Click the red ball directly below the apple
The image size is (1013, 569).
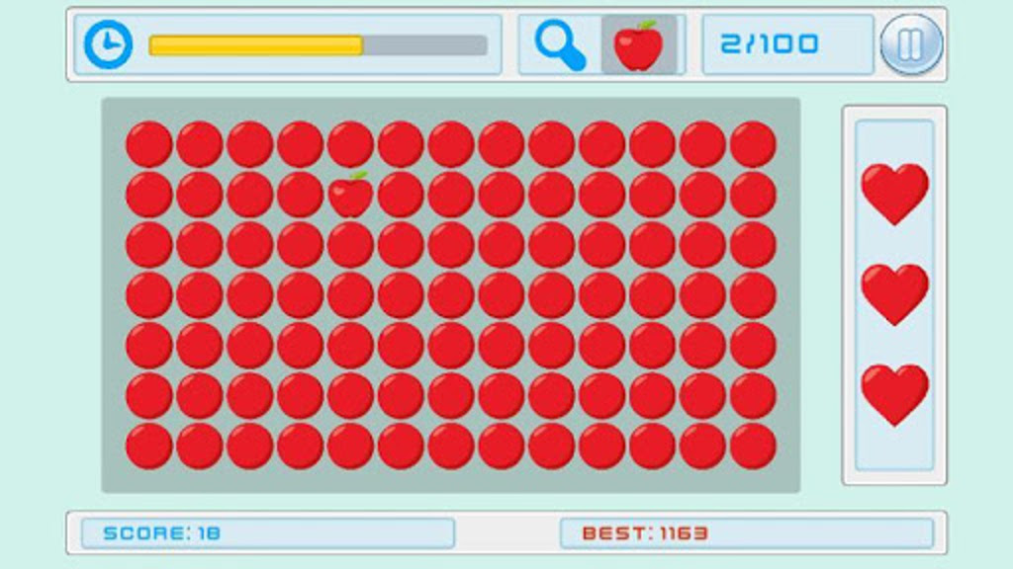(351, 245)
